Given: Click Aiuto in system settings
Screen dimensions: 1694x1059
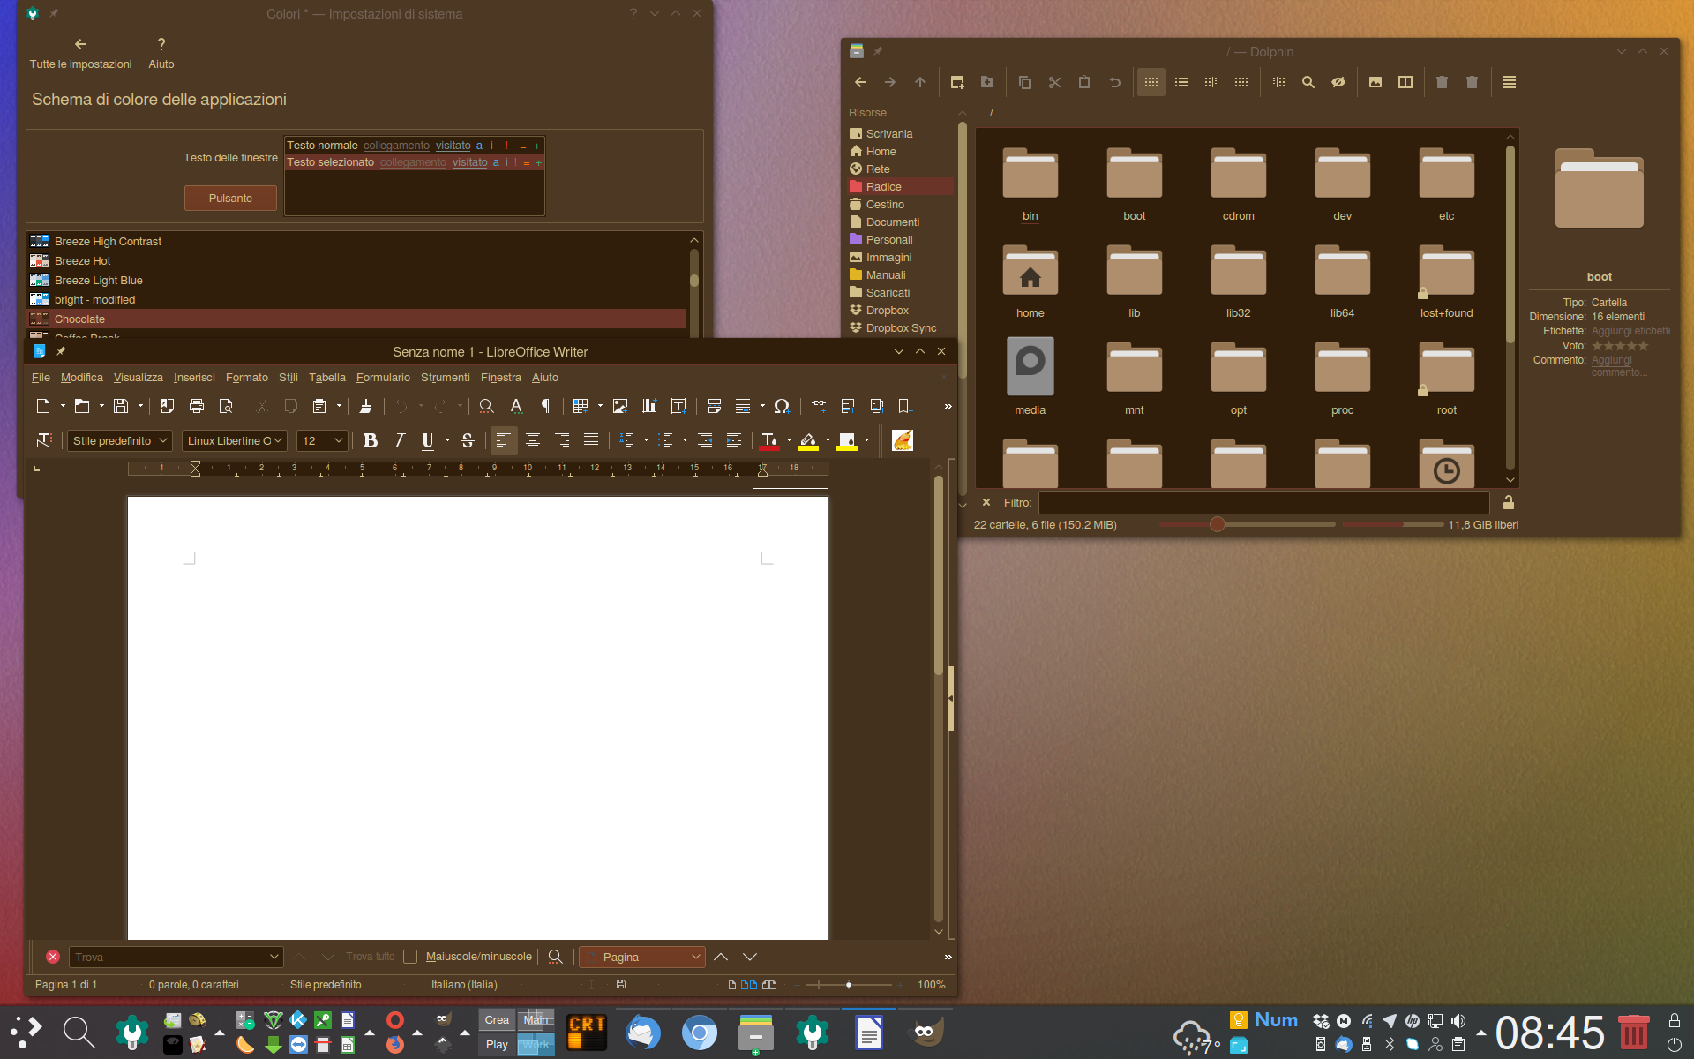Looking at the screenshot, I should click(x=161, y=53).
